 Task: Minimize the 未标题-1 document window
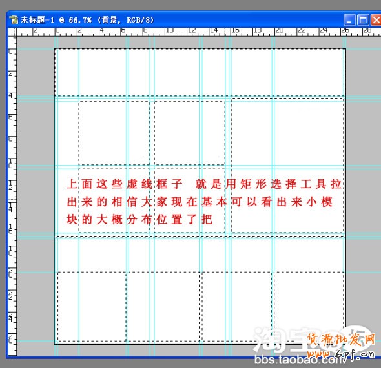(349, 20)
